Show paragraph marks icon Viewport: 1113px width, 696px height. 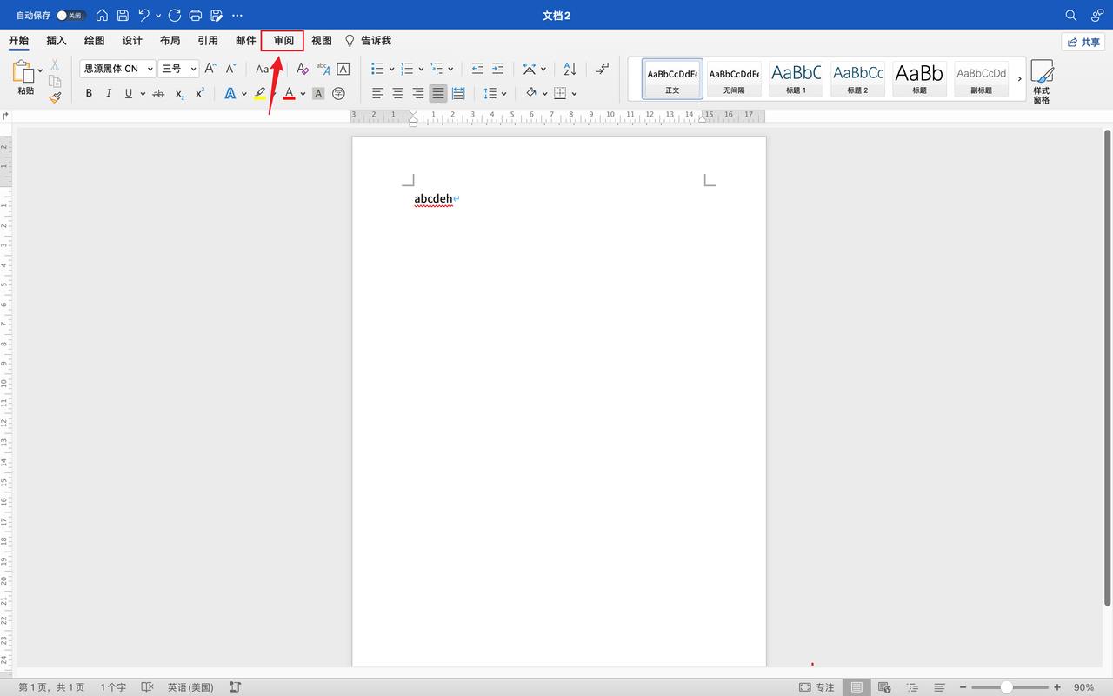[x=603, y=69]
